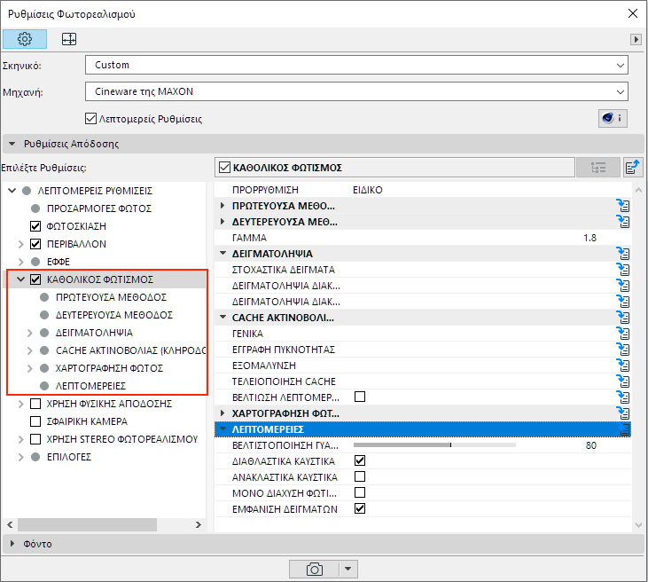This screenshot has width=648, height=582.
Task: Click details icon on ΠΡΩΤΕΥΟΥΣΑ ΜΕΘΟ... row
Action: [623, 206]
